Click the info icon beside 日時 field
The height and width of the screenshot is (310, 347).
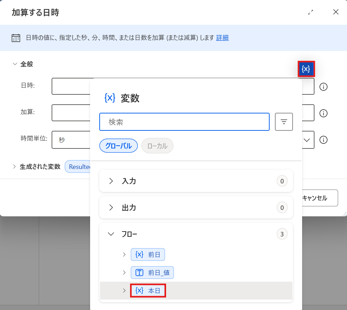click(323, 87)
